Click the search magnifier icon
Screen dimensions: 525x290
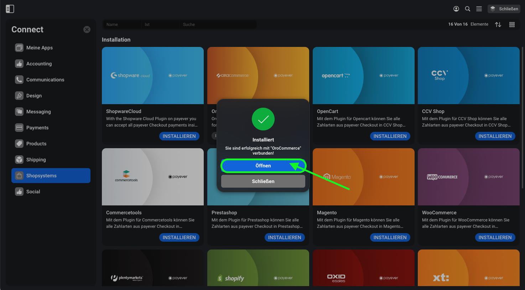468,9
